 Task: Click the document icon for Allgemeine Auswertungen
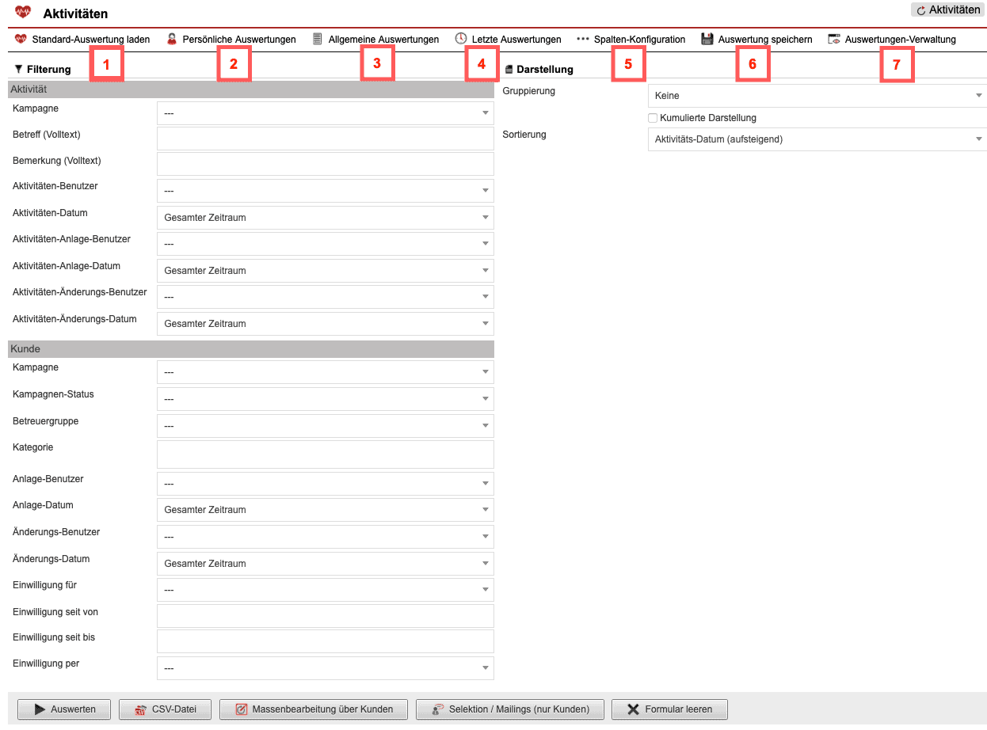[x=318, y=39]
